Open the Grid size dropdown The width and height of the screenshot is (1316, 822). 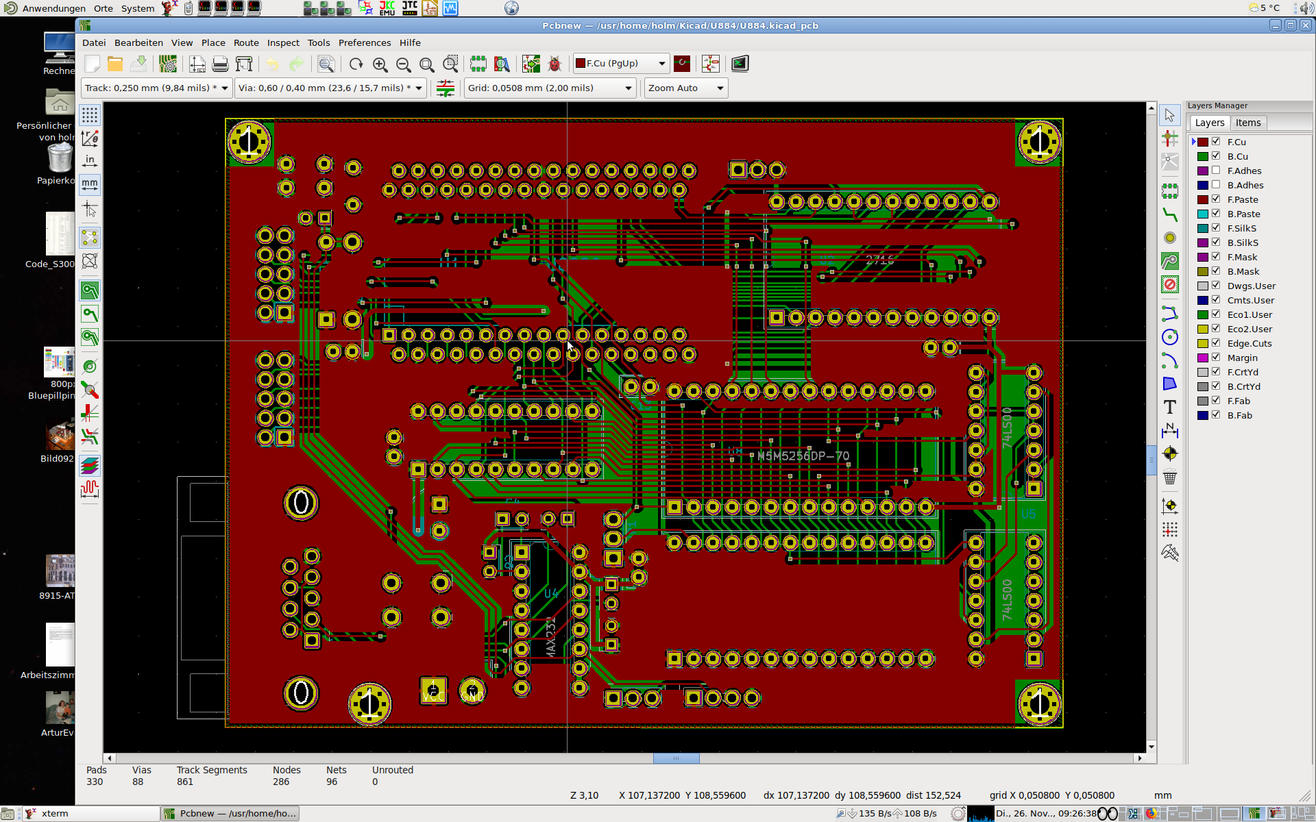point(550,88)
